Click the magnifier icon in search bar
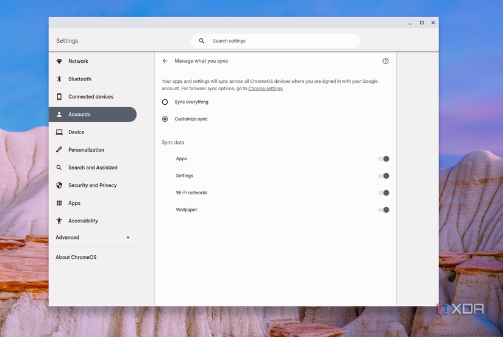The height and width of the screenshot is (337, 503). 201,41
